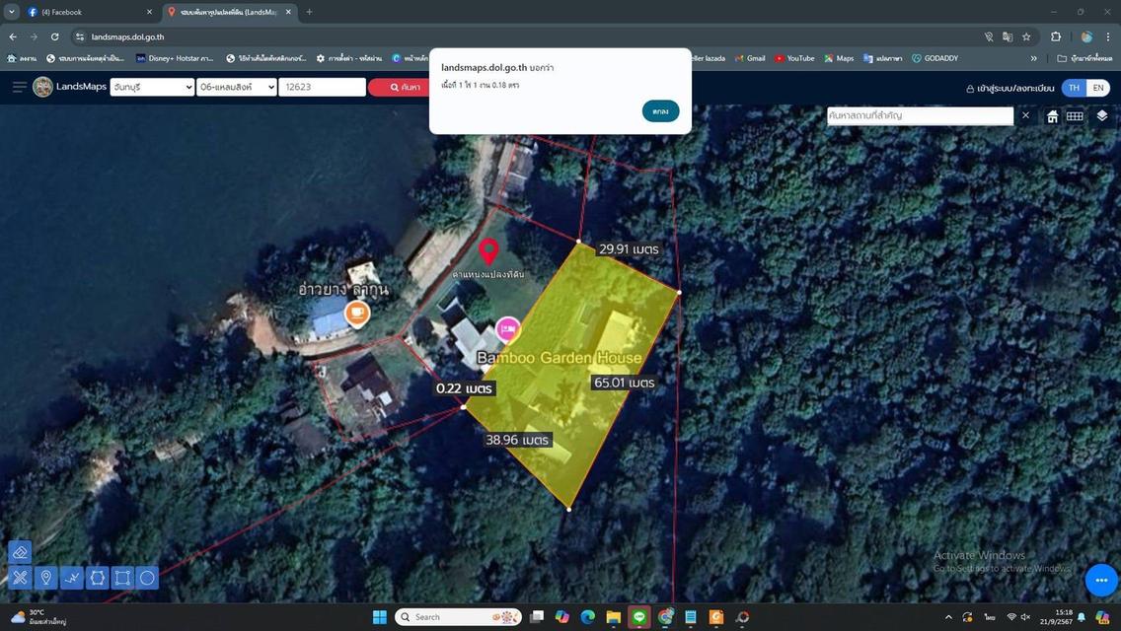This screenshot has height=631, width=1121.
Task: Click the orange cafe marker near the bay
Action: point(357,314)
